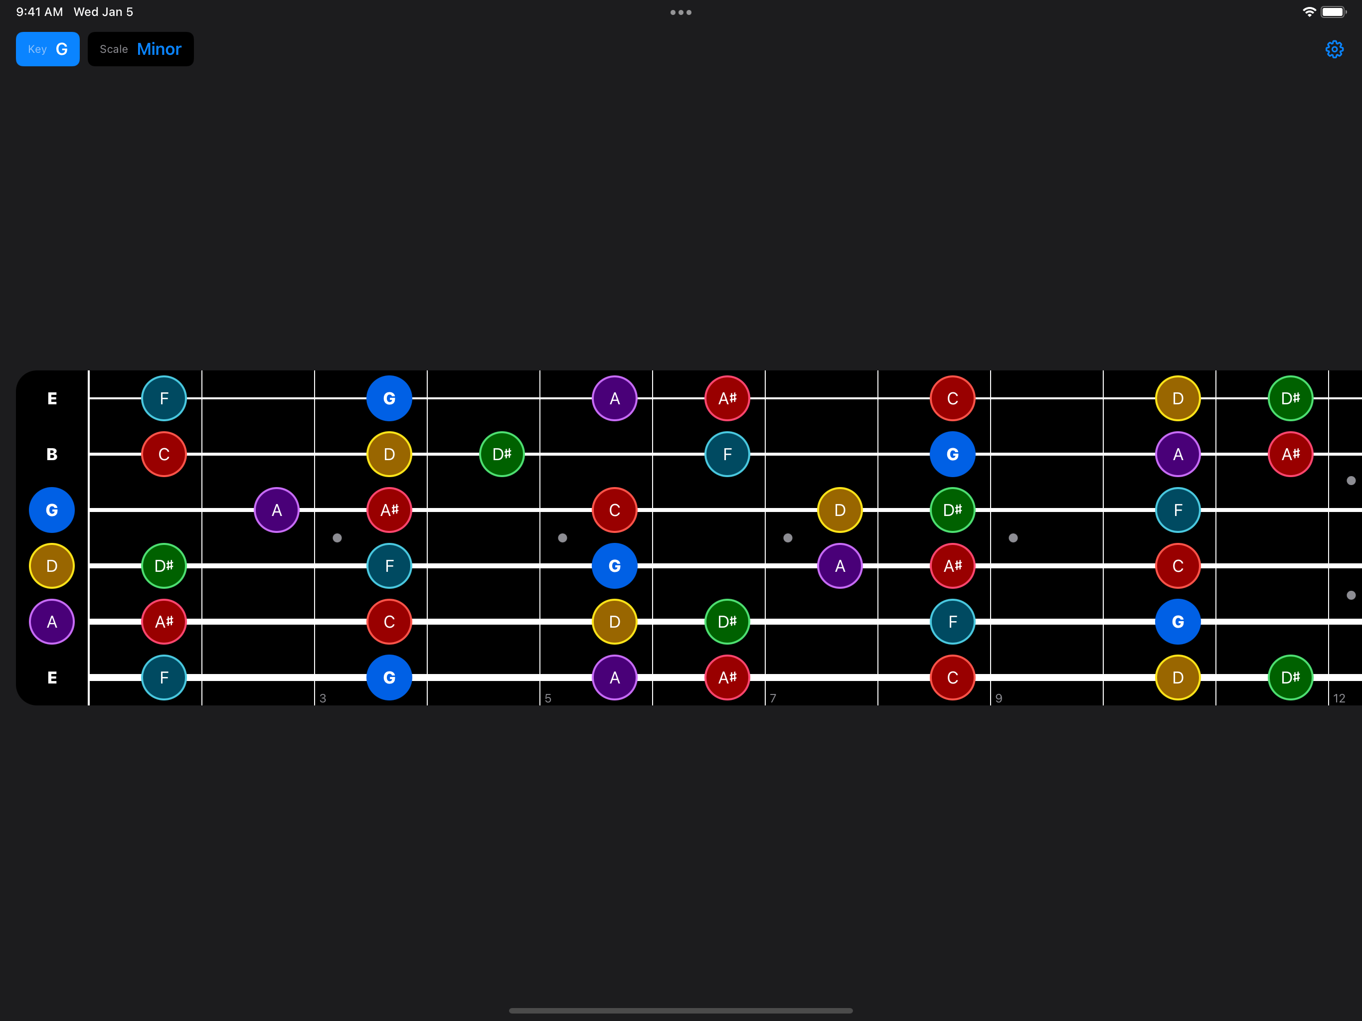Open the Scale Minor selector
The height and width of the screenshot is (1021, 1362).
pyautogui.click(x=141, y=49)
